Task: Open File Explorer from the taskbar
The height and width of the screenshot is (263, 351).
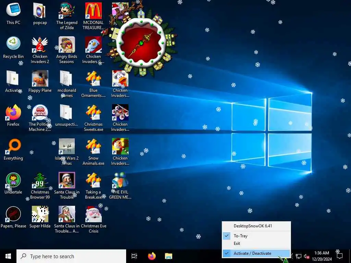Action: pos(169,256)
